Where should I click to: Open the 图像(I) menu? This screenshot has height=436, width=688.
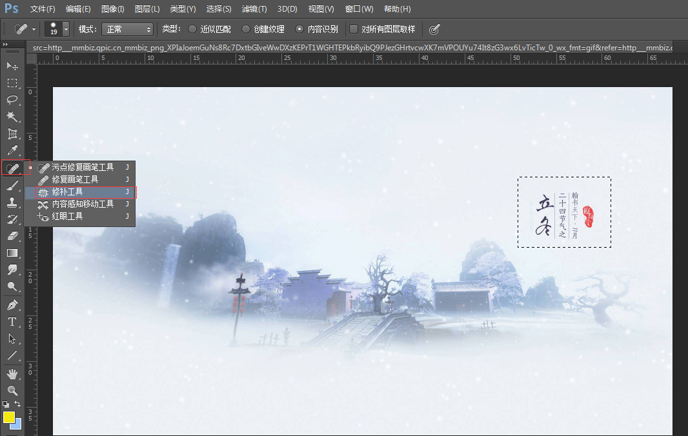click(113, 9)
